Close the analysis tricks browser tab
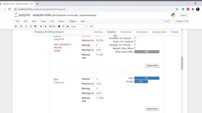The height and width of the screenshot is (113, 202). [x=32, y=4]
